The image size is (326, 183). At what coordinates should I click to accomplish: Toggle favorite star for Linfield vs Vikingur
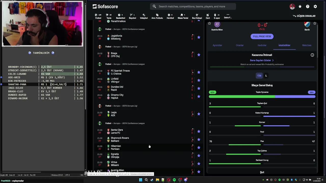199,80
